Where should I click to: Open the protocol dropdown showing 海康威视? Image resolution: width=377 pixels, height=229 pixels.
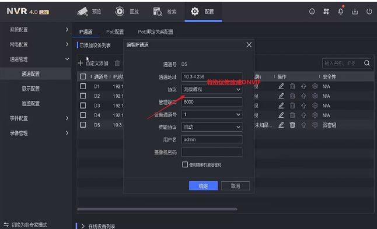pyautogui.click(x=212, y=89)
